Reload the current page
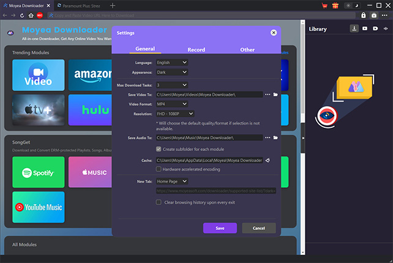Image resolution: width=393 pixels, height=263 pixels. tap(22, 15)
